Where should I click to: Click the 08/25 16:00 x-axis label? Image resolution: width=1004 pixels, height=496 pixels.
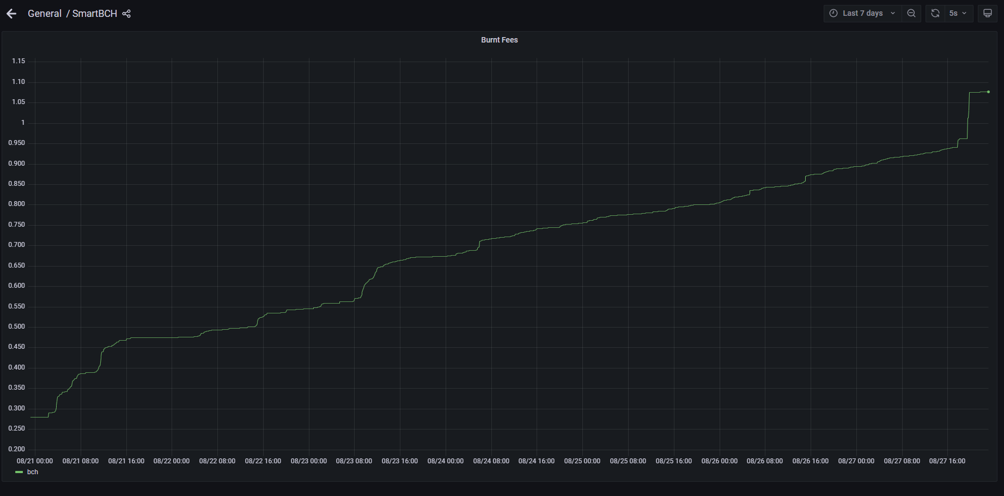pyautogui.click(x=674, y=461)
